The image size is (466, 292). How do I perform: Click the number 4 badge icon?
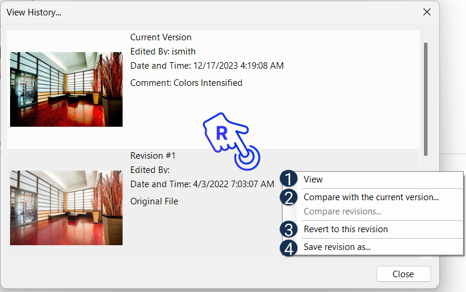click(288, 248)
